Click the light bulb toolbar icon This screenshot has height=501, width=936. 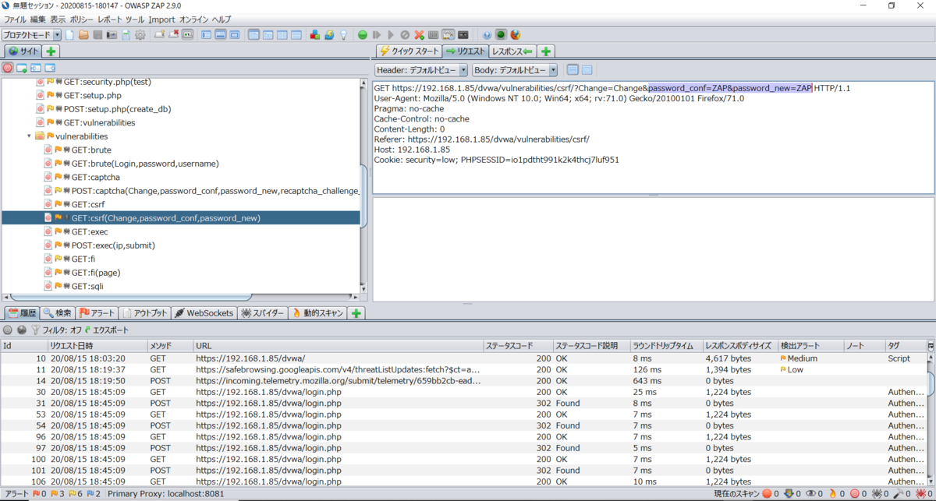[x=343, y=35]
